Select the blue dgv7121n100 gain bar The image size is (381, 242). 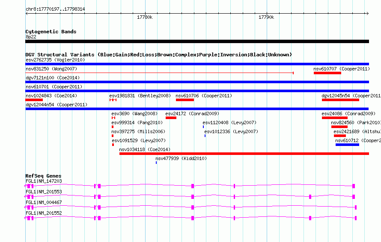tap(197, 82)
